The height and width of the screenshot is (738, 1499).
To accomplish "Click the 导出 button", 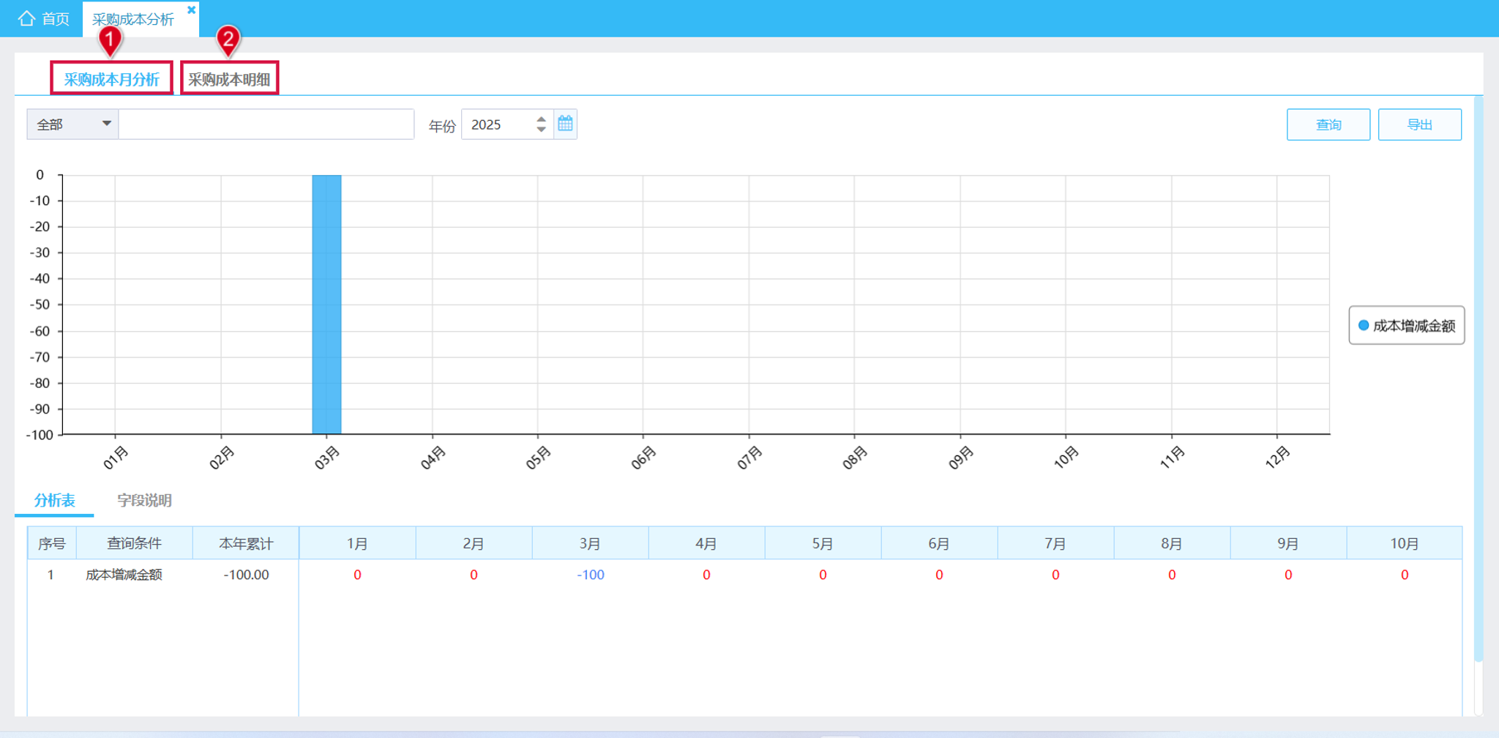I will pyautogui.click(x=1419, y=124).
